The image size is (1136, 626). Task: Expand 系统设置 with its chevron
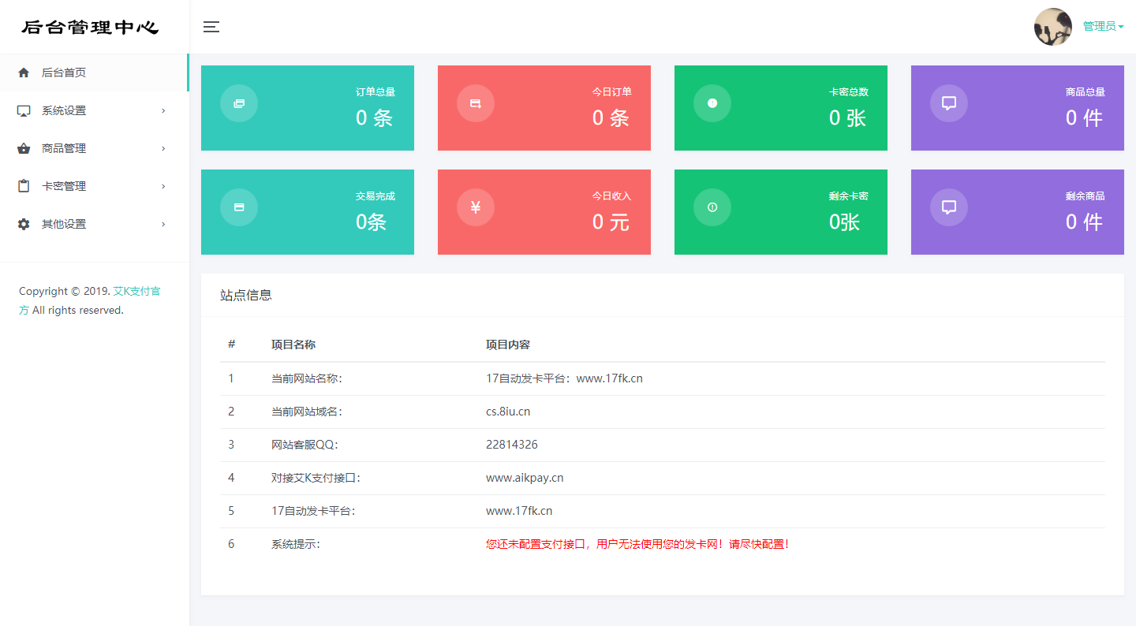(163, 110)
